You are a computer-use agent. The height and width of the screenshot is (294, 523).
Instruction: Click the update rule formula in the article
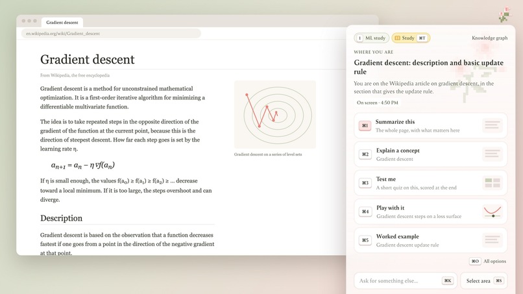click(x=82, y=165)
